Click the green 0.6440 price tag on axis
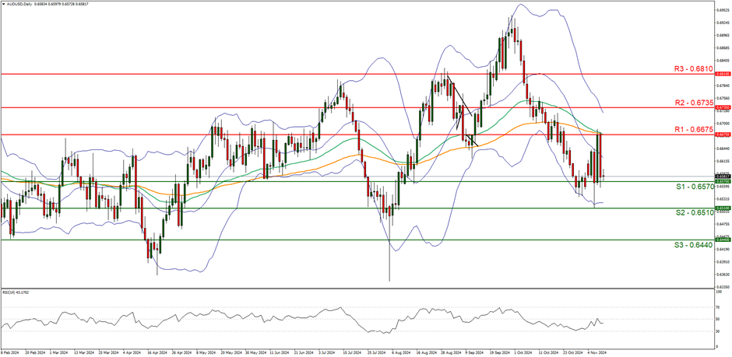The image size is (732, 357). tap(723, 240)
